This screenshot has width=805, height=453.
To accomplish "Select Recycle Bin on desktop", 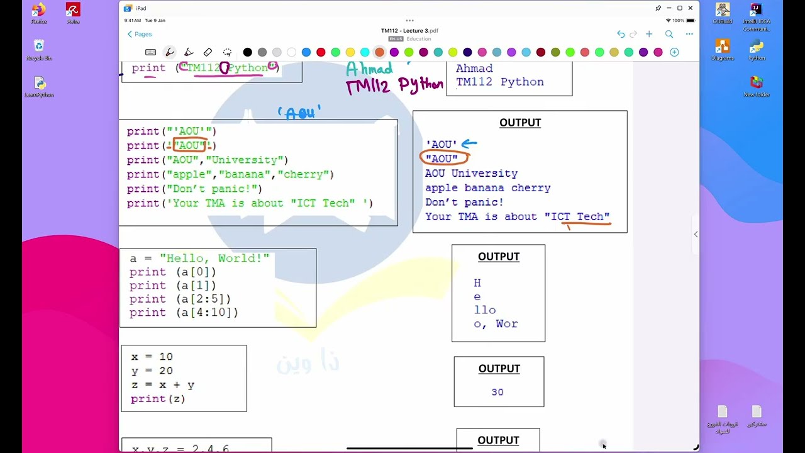I will pos(39,50).
